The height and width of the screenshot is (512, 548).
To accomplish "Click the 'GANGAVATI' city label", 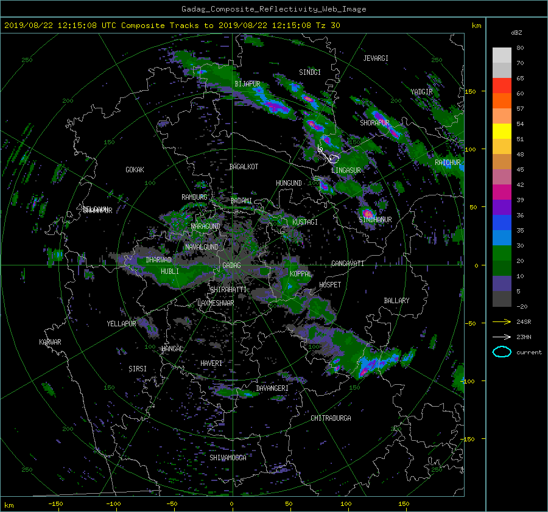I will [x=348, y=263].
